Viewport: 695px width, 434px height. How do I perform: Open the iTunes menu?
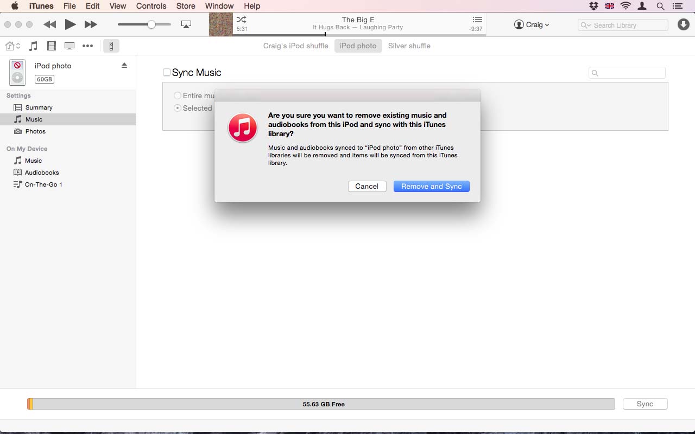pos(41,6)
